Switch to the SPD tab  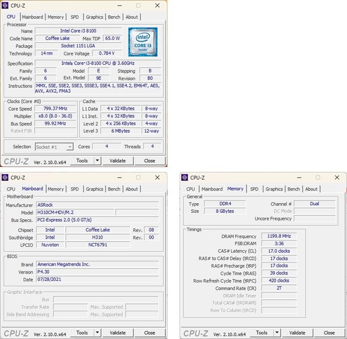(74, 17)
